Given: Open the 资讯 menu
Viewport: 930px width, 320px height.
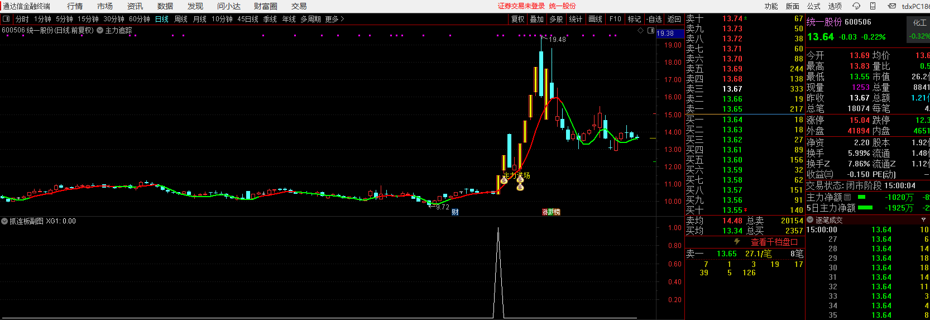Looking at the screenshot, I should pos(135,6).
